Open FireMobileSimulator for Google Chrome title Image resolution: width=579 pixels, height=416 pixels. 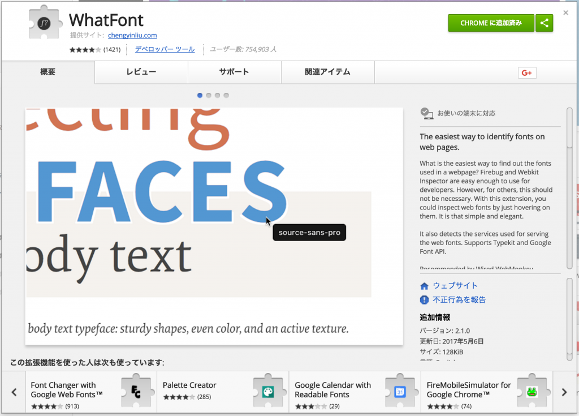point(469,390)
